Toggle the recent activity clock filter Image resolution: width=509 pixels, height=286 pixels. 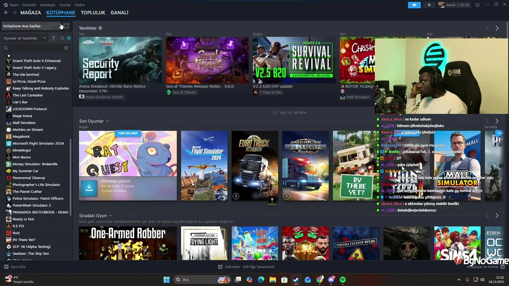pyautogui.click(x=62, y=38)
